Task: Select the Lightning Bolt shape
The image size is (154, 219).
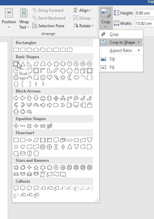Action: [56, 77]
